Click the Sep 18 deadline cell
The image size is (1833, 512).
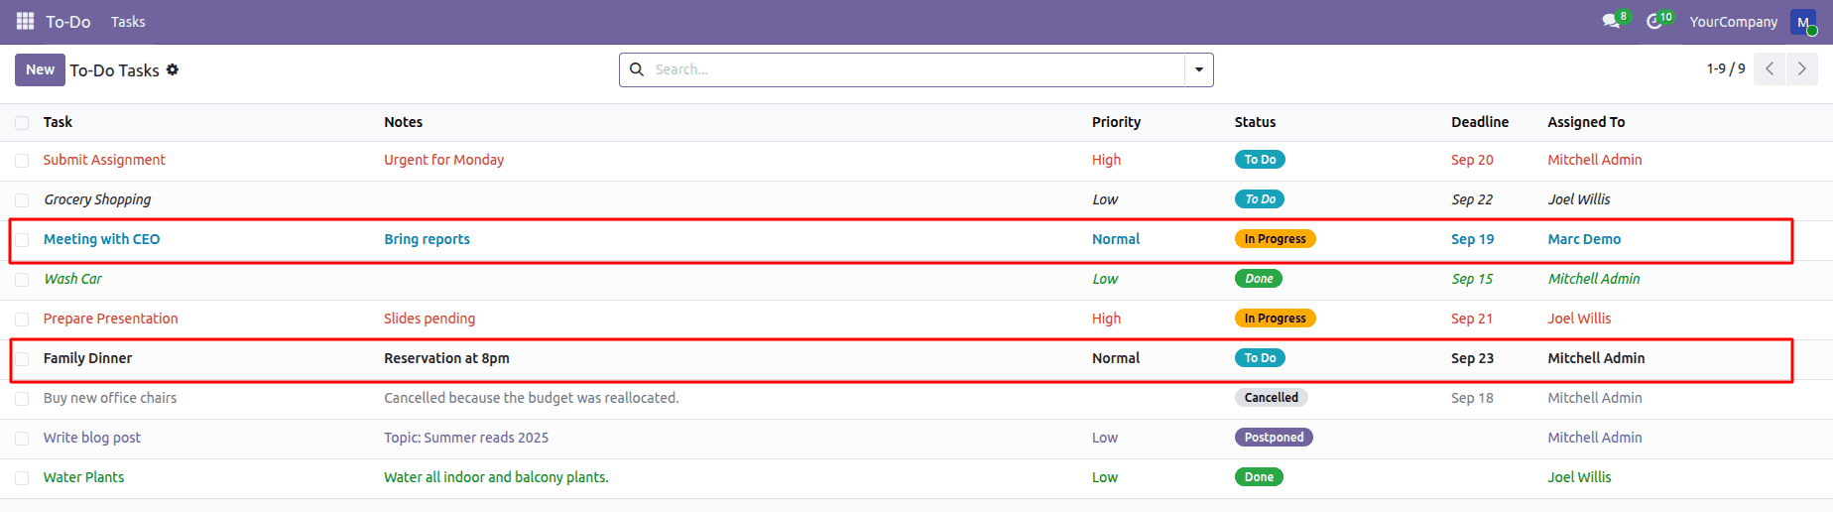(x=1472, y=398)
